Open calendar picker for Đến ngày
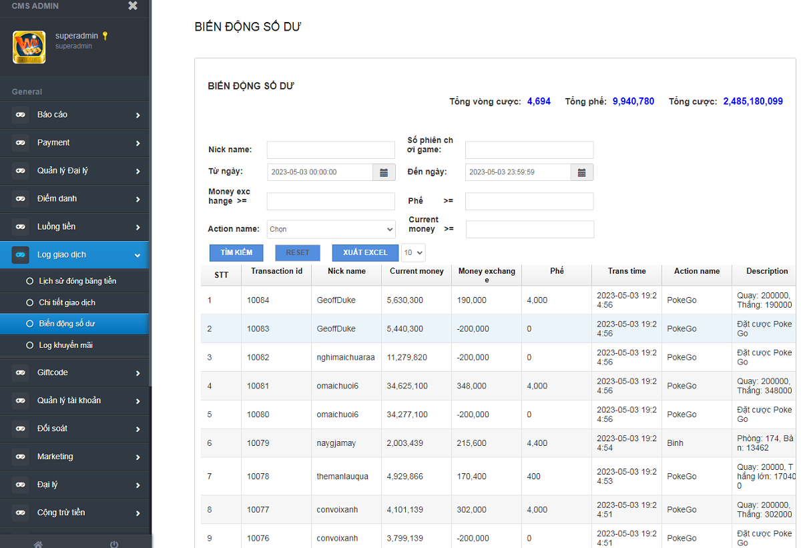 click(x=581, y=172)
